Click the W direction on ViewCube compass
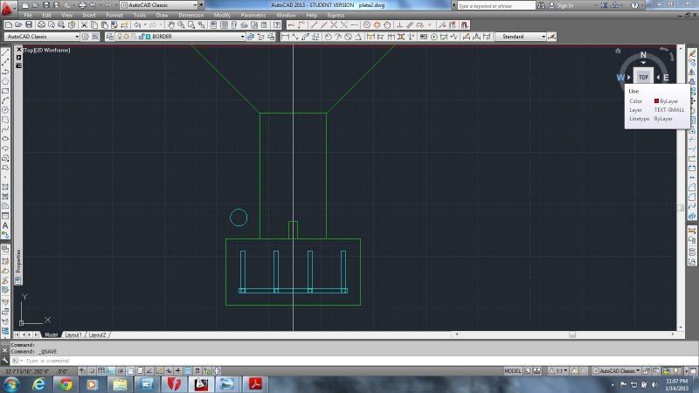This screenshot has width=699, height=393. coord(620,78)
